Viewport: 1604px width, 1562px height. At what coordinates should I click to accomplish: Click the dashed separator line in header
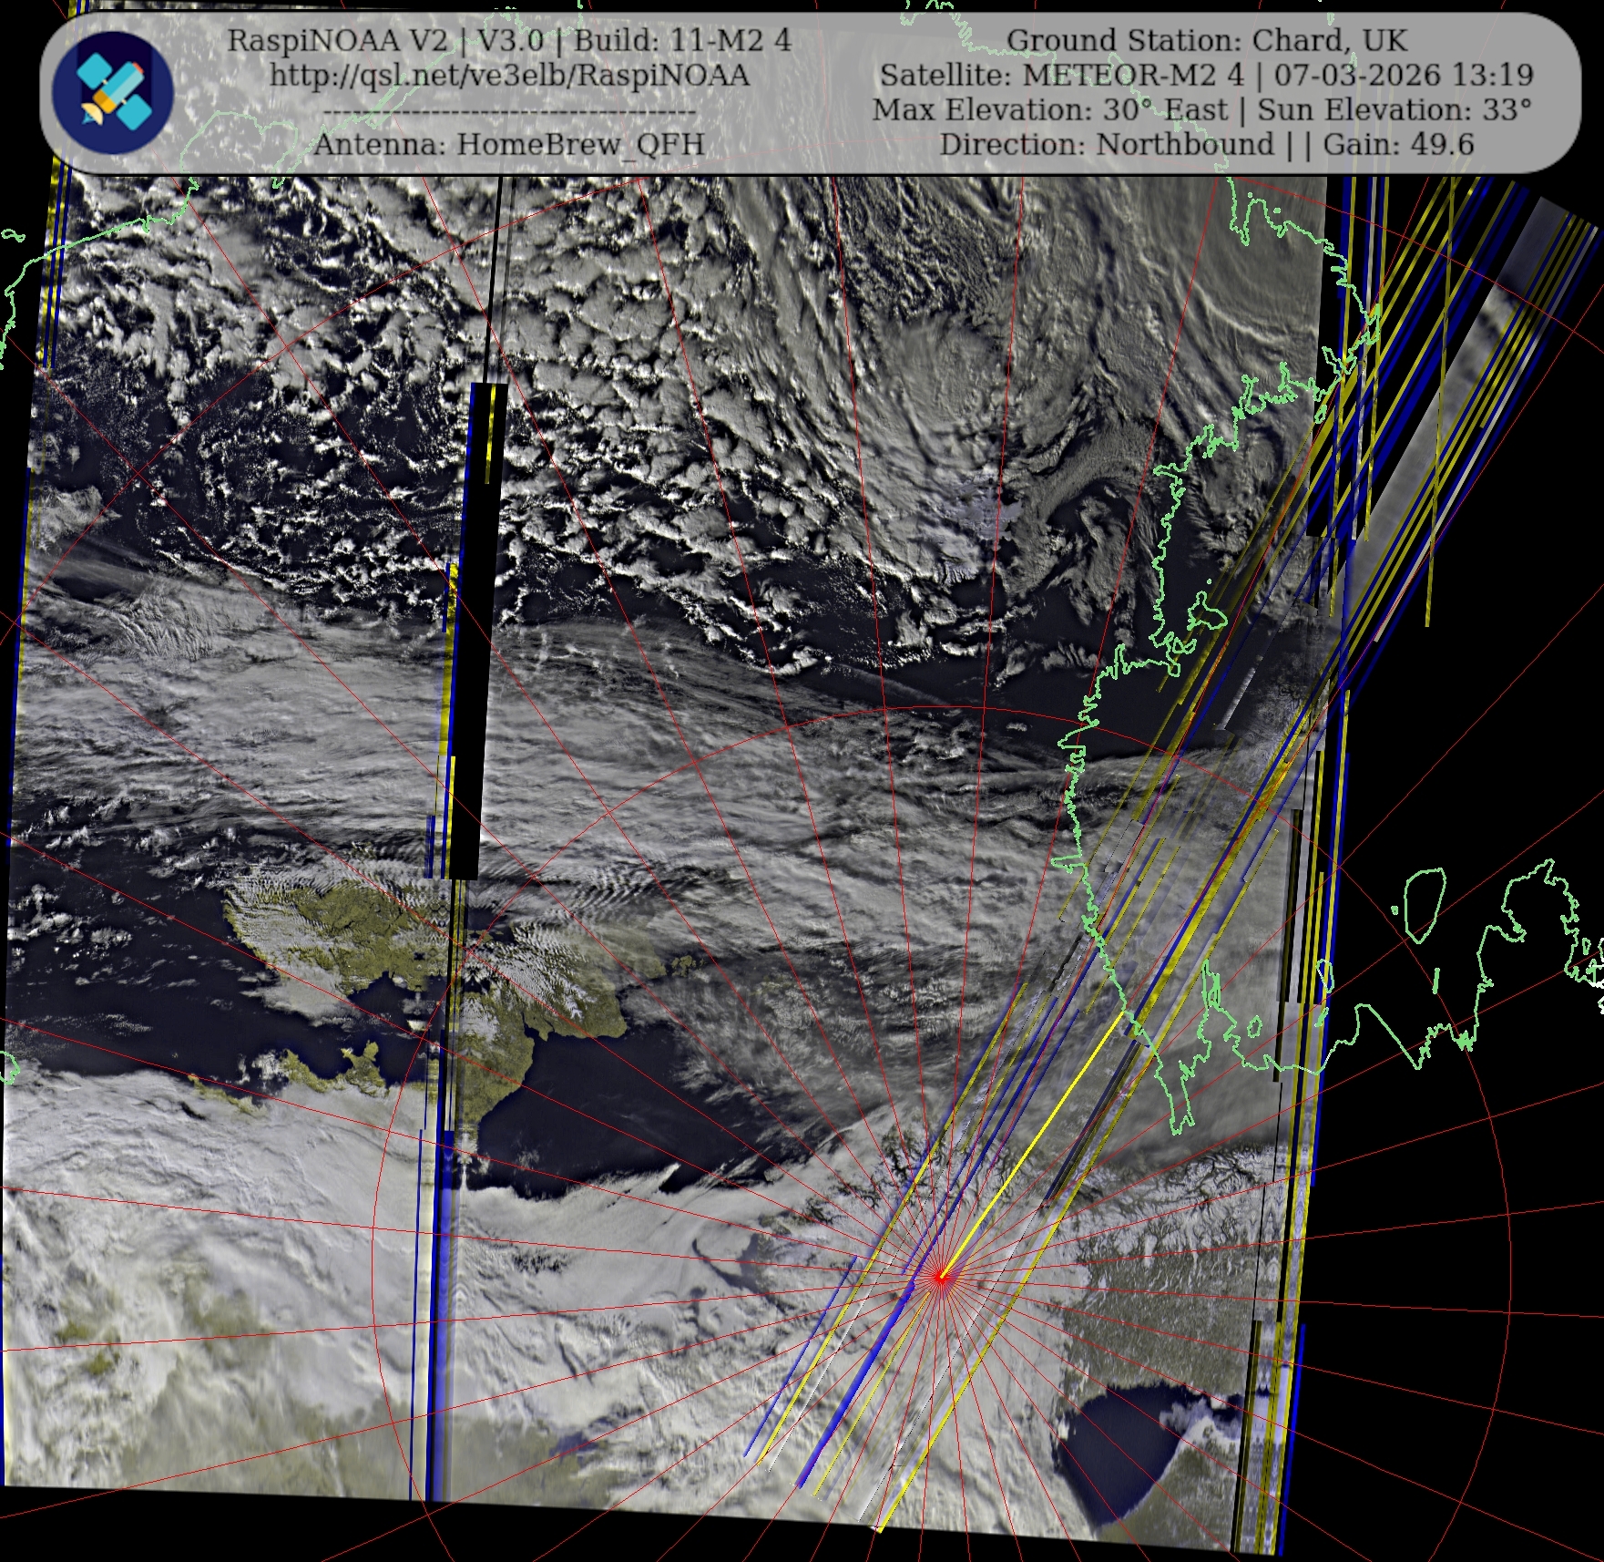pyautogui.click(x=509, y=113)
